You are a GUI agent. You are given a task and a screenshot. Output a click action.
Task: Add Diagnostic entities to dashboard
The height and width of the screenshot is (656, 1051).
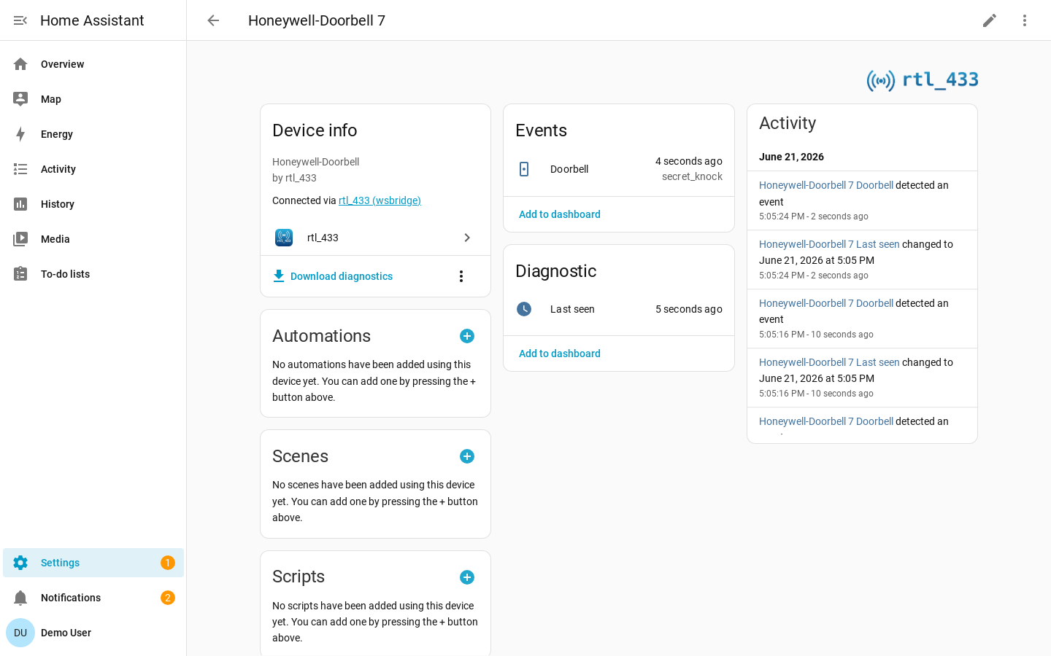560,354
